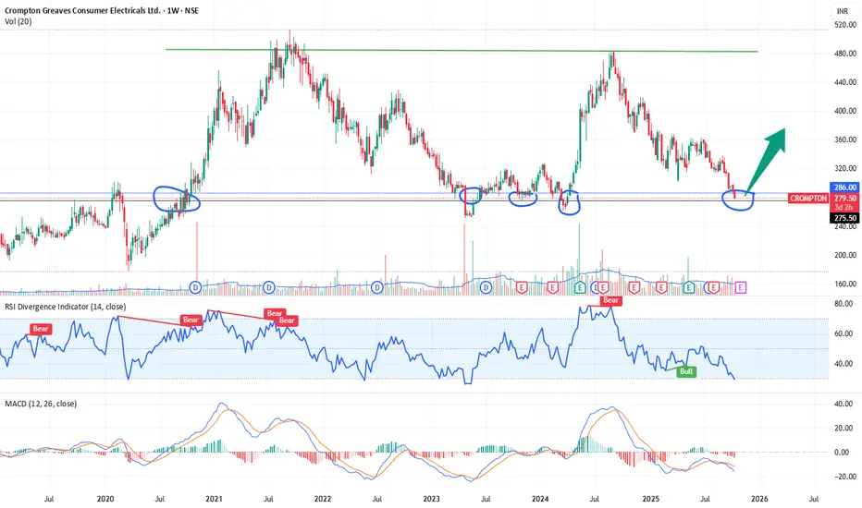The image size is (862, 508).
Task: Select the green Bull divergence label
Action: (x=686, y=371)
